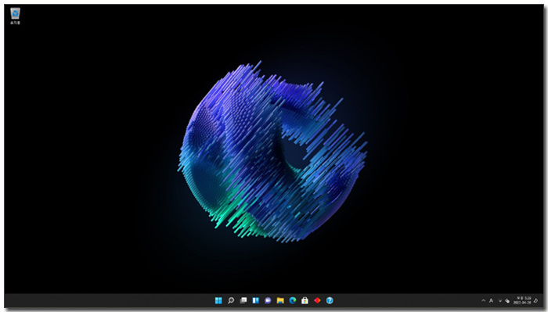548x312 pixels.
Task: Open the Microsoft Store icon
Action: [x=305, y=300]
